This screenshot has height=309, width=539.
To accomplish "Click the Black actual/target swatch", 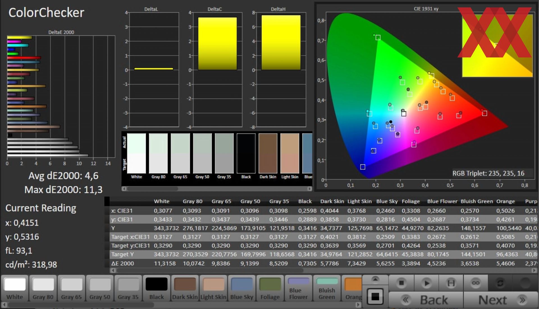I will [x=246, y=153].
